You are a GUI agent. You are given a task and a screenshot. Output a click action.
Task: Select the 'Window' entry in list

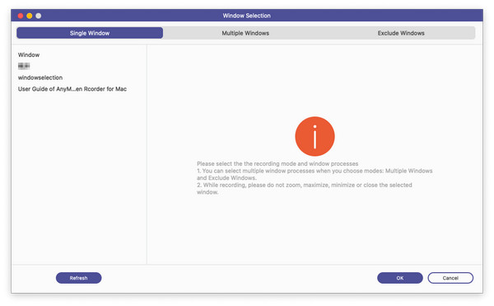[29, 55]
